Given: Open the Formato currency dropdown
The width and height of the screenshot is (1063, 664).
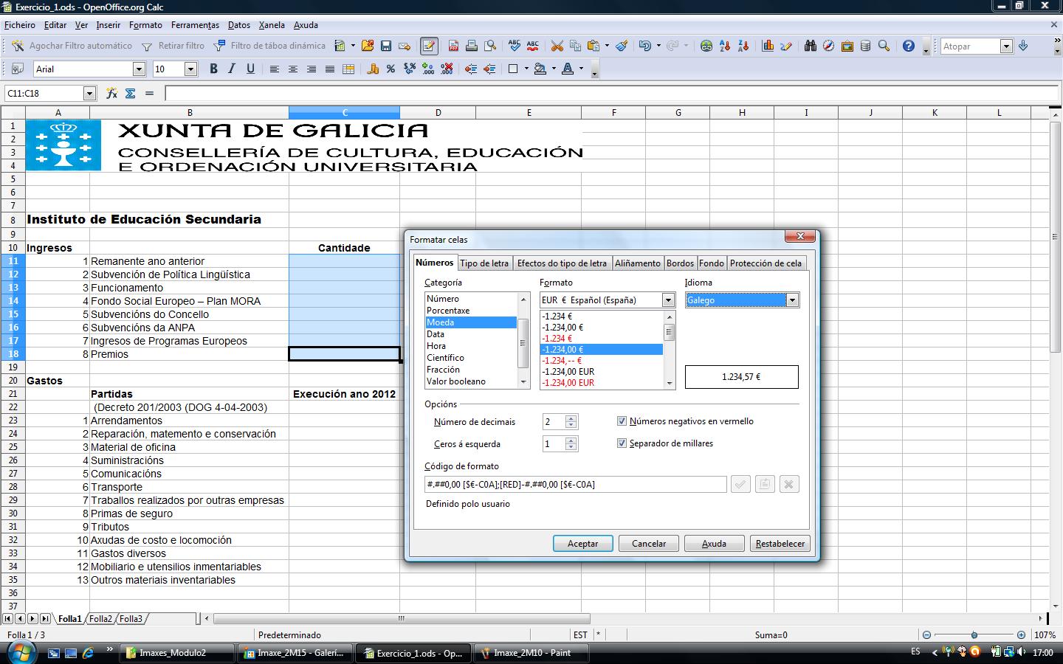Looking at the screenshot, I should click(x=668, y=300).
